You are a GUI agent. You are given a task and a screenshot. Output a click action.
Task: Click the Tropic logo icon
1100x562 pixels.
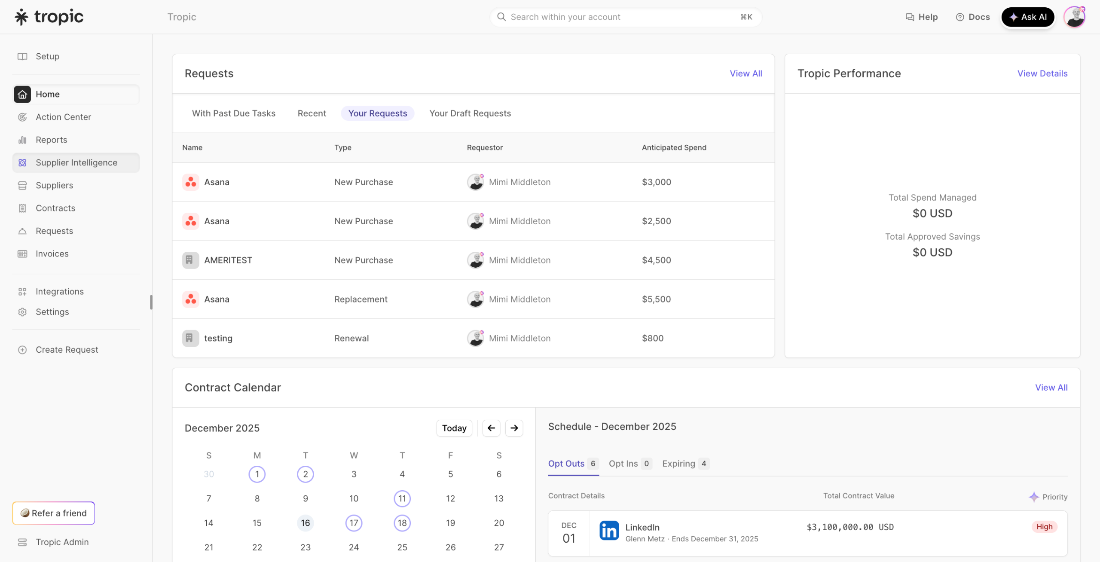[x=21, y=17]
